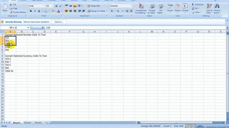Activate the Format Painter
229x128 pixels.
(18, 12)
